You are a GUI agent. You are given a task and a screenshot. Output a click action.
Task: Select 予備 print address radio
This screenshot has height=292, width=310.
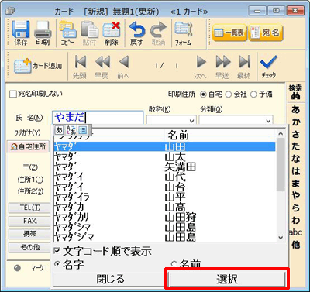coord(253,94)
